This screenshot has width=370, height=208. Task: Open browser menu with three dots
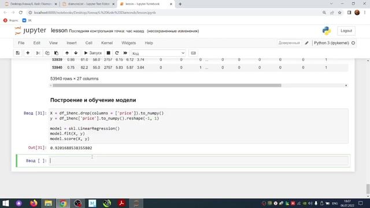365,13
